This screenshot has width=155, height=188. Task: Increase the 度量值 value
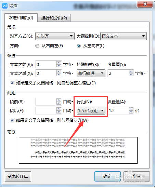[x=131, y=71]
